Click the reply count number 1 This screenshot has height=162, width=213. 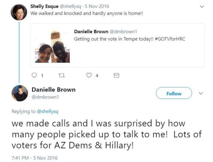point(42,75)
